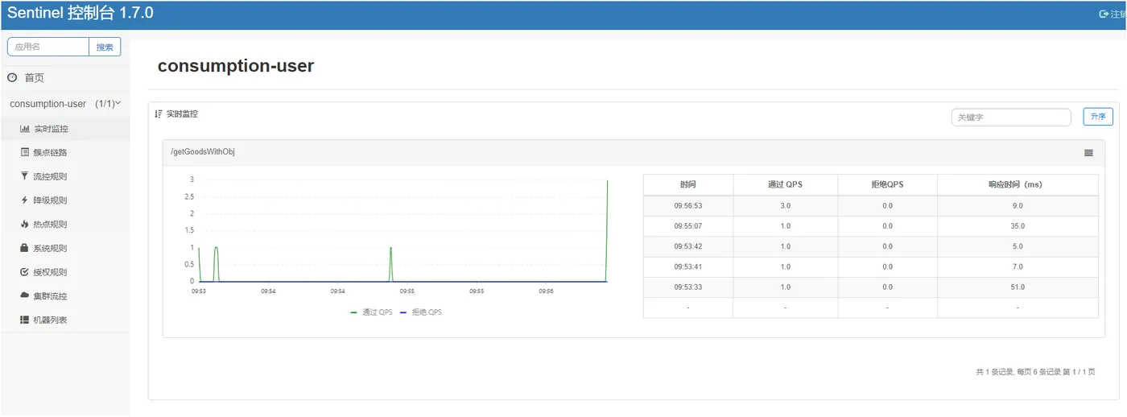Screen dimensions: 1127x417
Task: Click the funnel icon for 流控规则
Action: pyautogui.click(x=25, y=176)
